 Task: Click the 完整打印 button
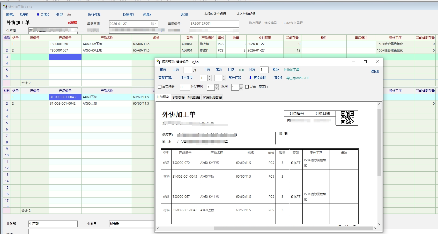(165, 78)
